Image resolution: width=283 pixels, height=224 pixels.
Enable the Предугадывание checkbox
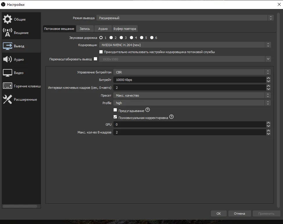point(115,110)
